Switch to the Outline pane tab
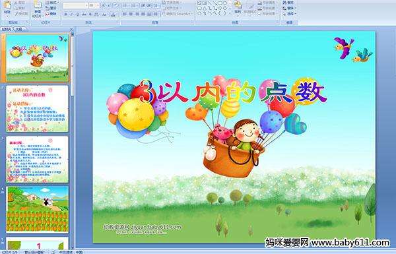This screenshot has width=396, height=254. (x=18, y=29)
